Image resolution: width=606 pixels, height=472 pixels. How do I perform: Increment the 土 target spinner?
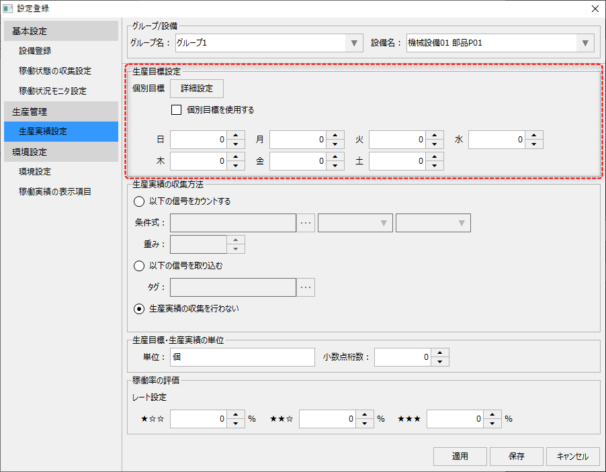[433, 157]
